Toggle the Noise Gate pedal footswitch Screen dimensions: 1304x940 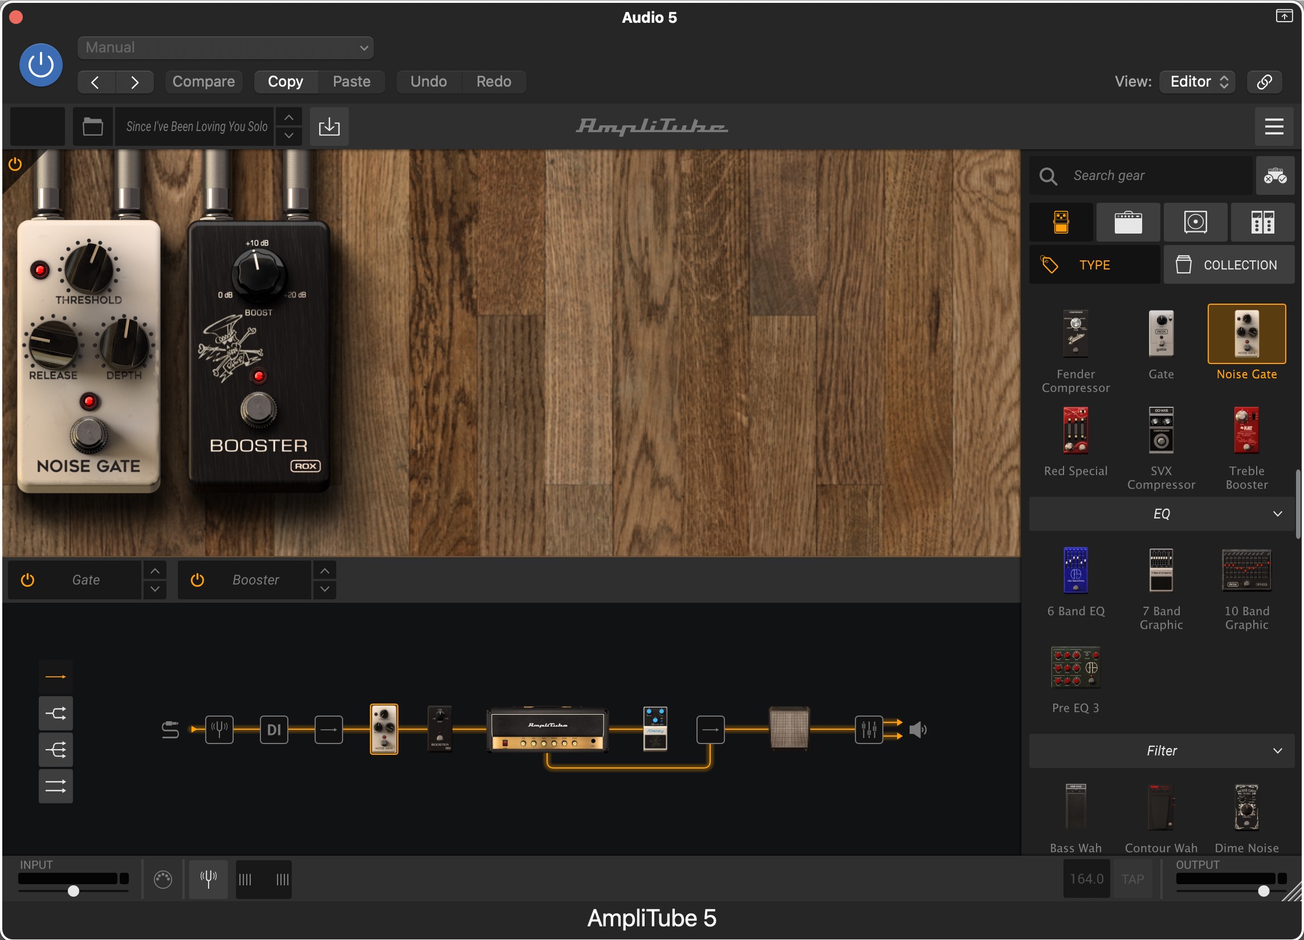(x=89, y=435)
